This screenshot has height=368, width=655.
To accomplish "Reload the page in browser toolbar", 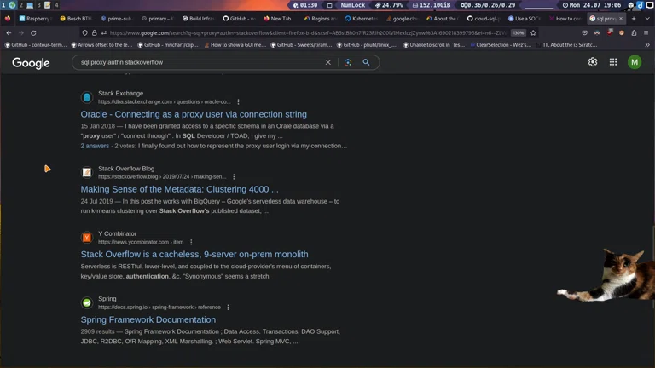I will tap(33, 32).
